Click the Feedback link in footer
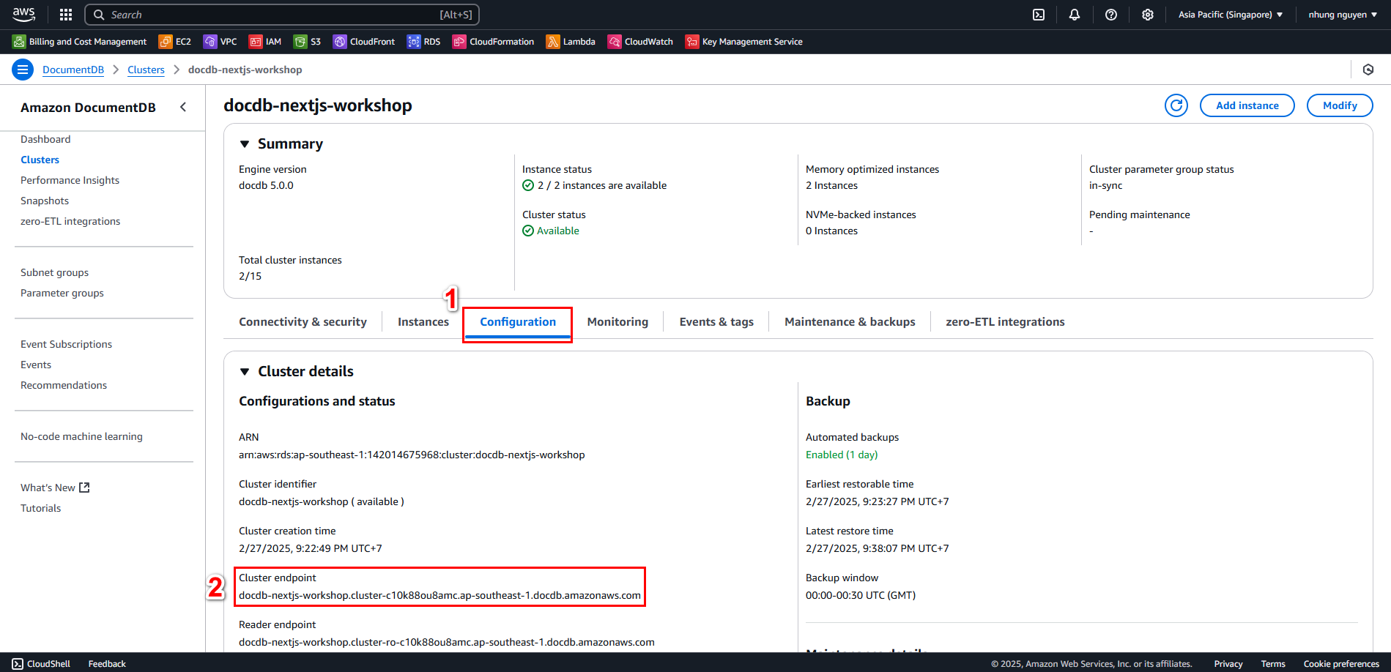1391x672 pixels. pyautogui.click(x=107, y=664)
